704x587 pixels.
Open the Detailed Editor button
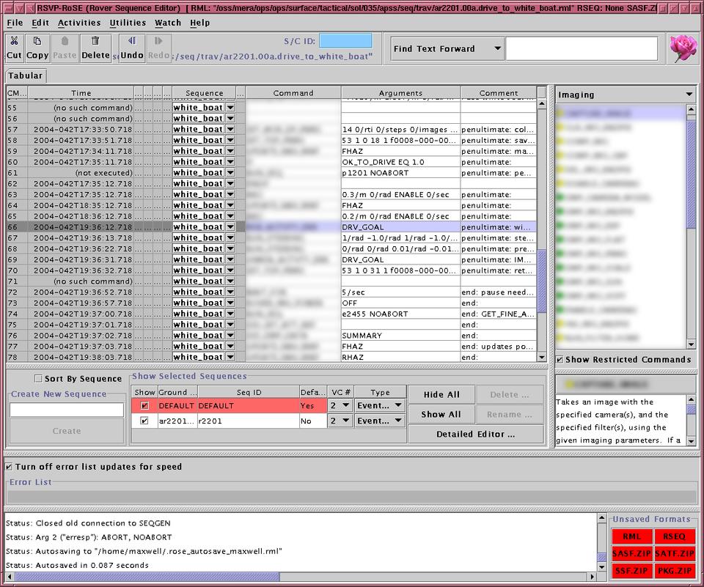click(x=475, y=434)
